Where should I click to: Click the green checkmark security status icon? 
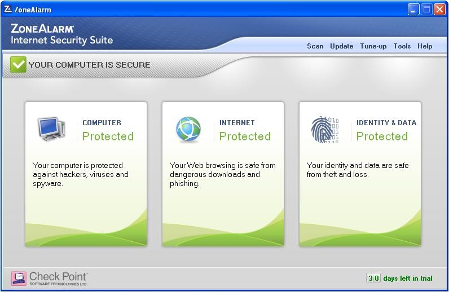point(18,64)
